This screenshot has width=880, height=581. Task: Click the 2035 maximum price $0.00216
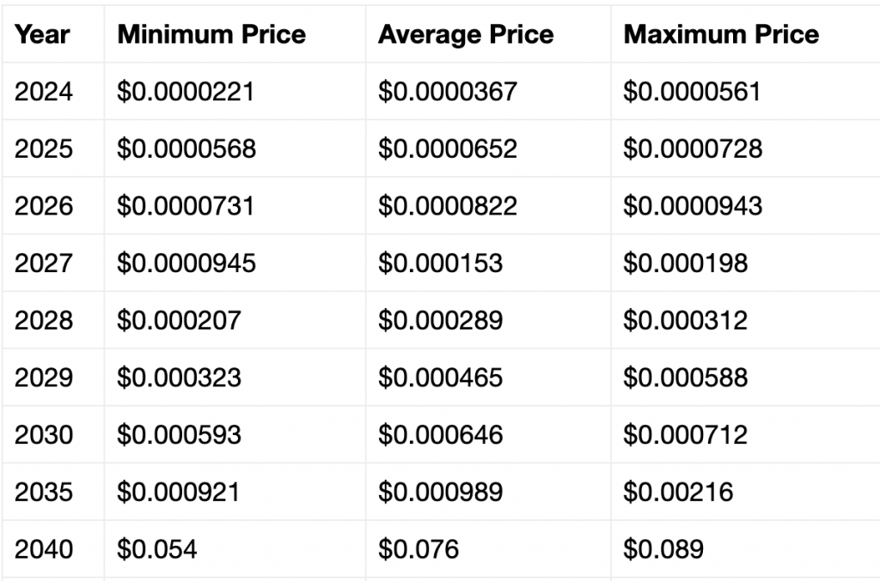coord(678,492)
